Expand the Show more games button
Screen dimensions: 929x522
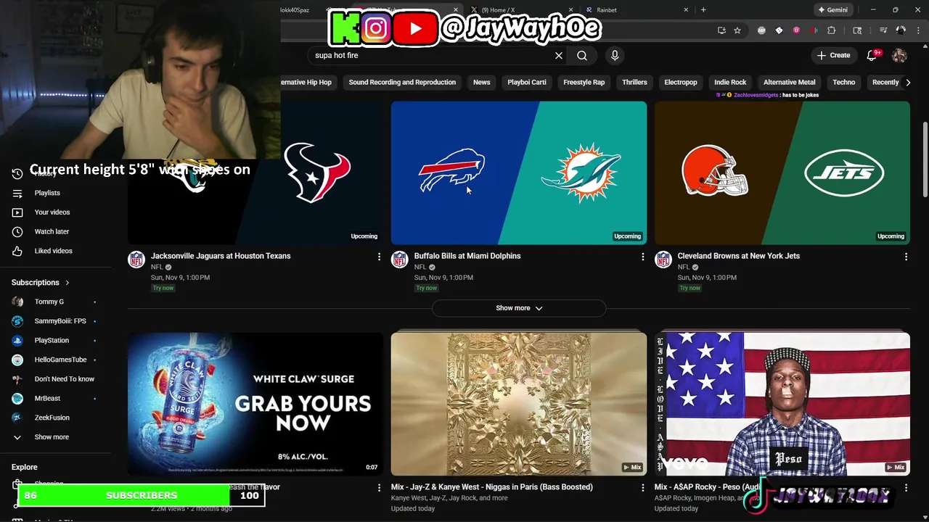click(x=519, y=308)
